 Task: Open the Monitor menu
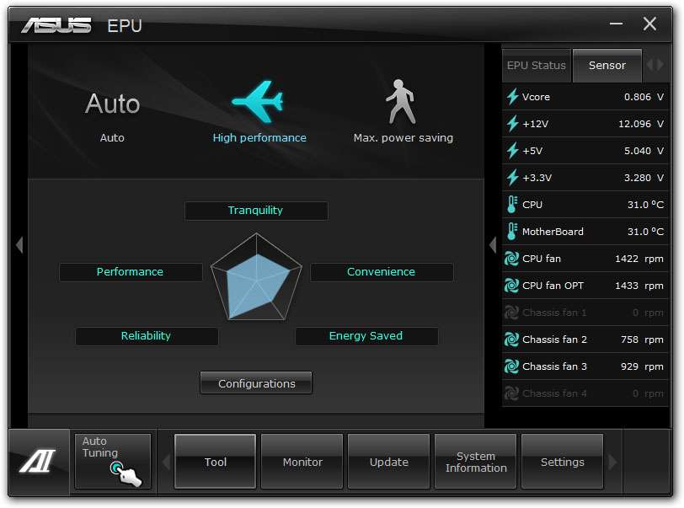point(302,462)
